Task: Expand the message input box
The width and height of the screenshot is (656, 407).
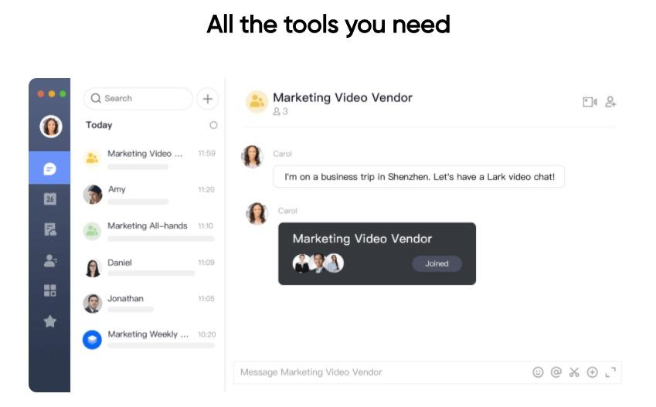Action: [x=610, y=372]
